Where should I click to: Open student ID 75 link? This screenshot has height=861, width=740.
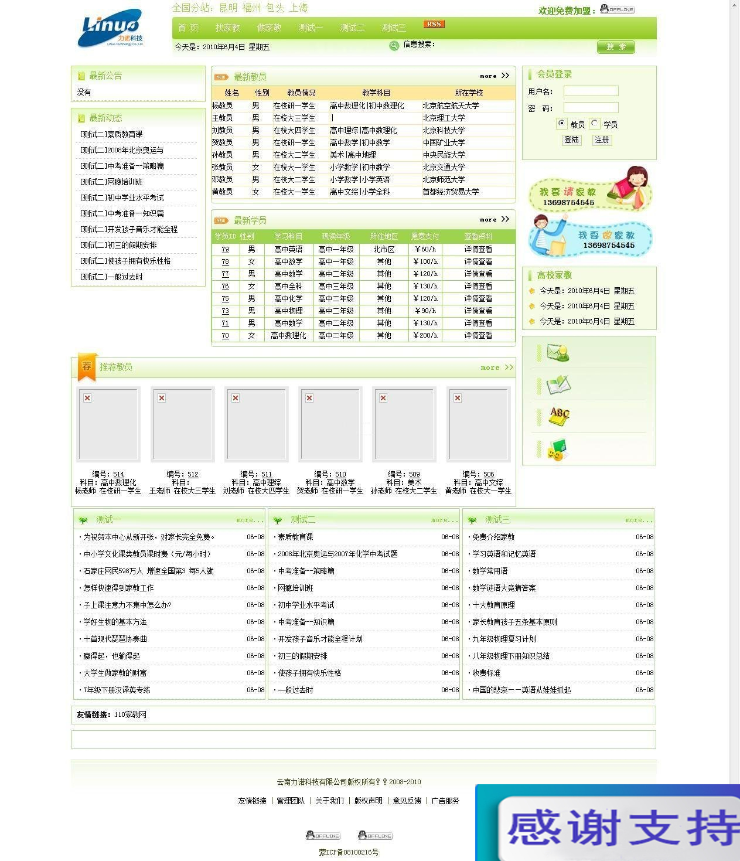pos(225,298)
